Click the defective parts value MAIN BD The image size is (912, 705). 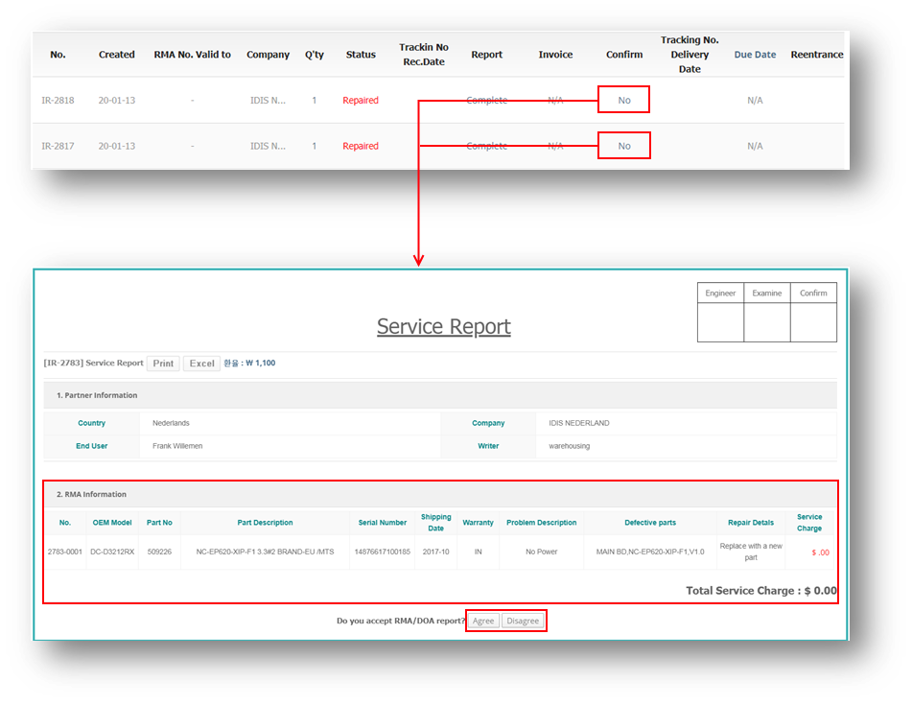[x=649, y=552]
